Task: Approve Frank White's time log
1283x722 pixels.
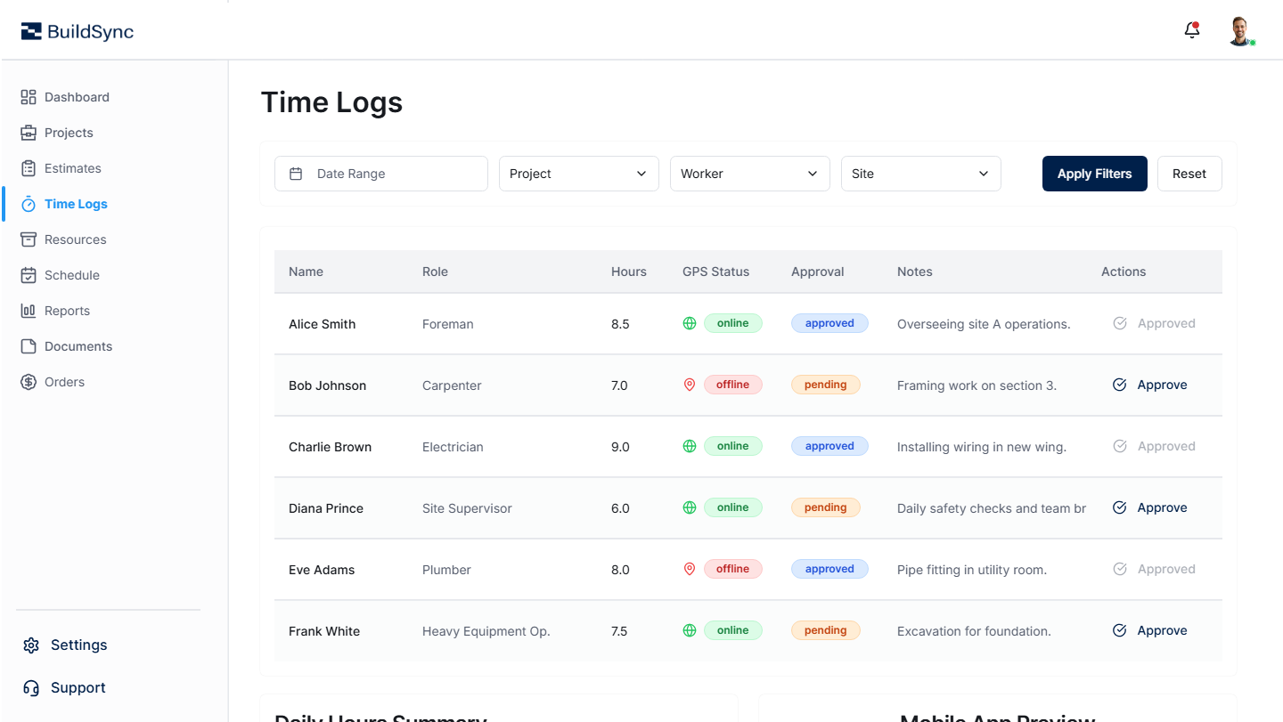Action: point(1149,629)
